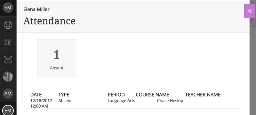This screenshot has width=256, height=115.
Task: Click teacher name Chase Heslop
Action: tap(170, 101)
